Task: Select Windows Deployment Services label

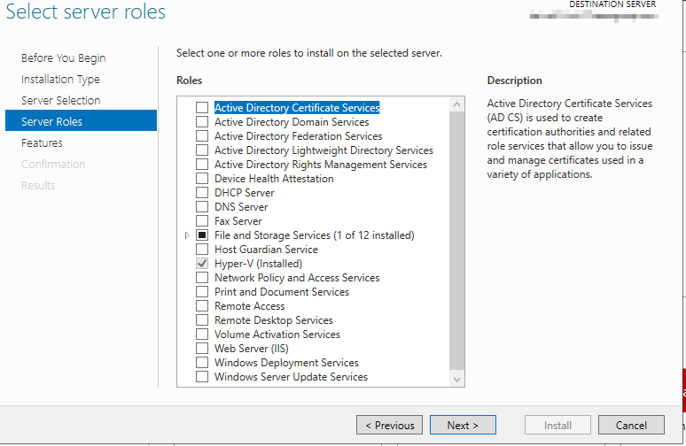Action: click(x=286, y=363)
